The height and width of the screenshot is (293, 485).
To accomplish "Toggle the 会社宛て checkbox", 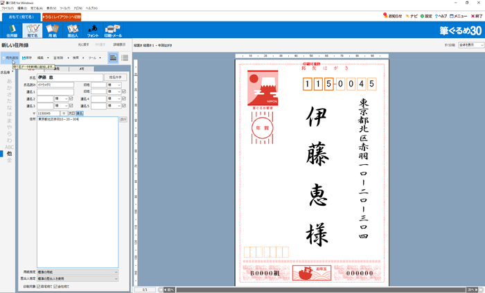I will pyautogui.click(x=56, y=285).
